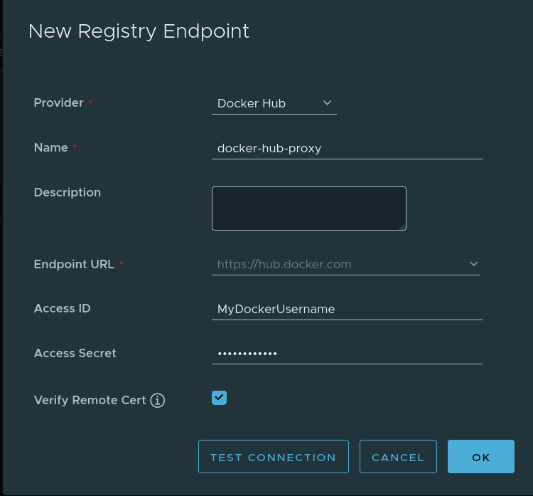Click the Provider dropdown chevron arrow
The image size is (533, 496).
[x=327, y=103]
